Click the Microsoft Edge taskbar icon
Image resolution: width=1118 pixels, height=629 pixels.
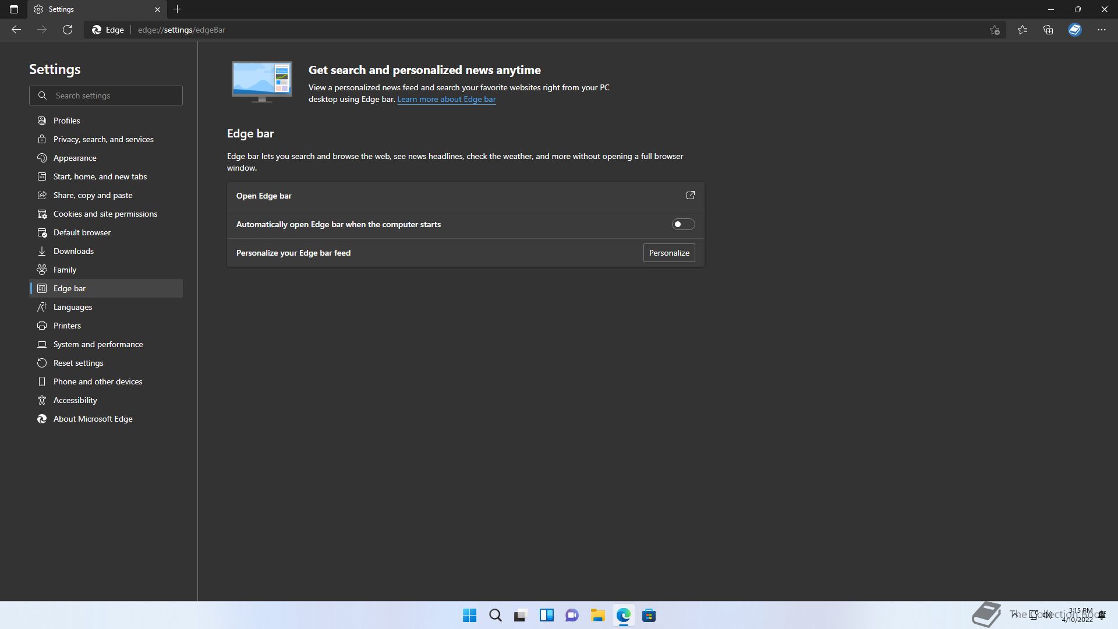(x=623, y=615)
